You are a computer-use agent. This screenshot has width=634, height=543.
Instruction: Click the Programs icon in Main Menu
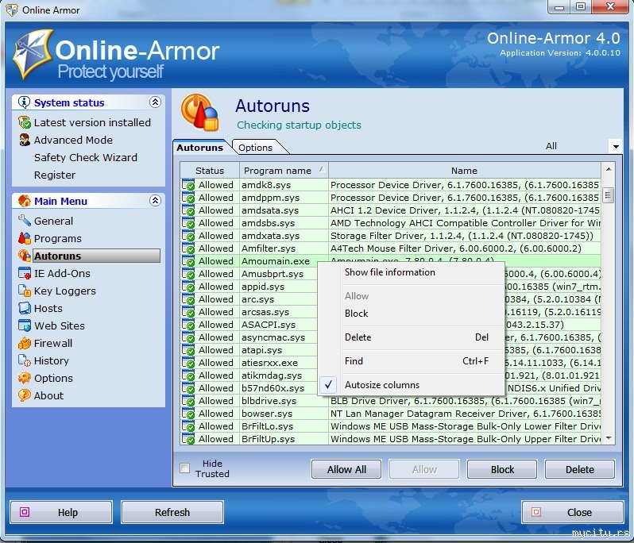(x=25, y=238)
